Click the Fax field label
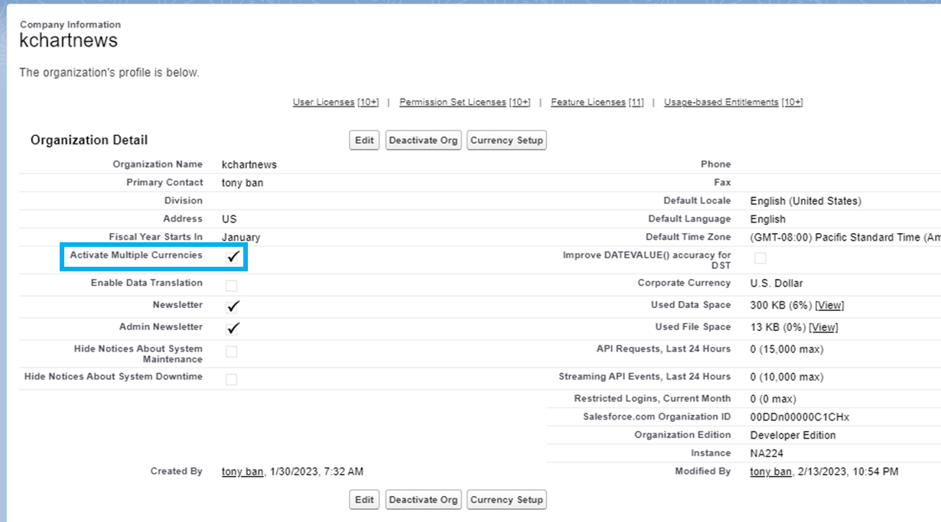This screenshot has height=522, width=941. click(722, 183)
